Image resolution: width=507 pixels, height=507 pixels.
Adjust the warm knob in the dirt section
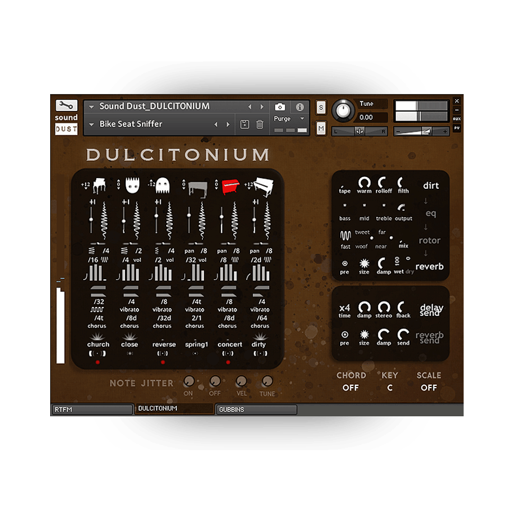tap(364, 183)
